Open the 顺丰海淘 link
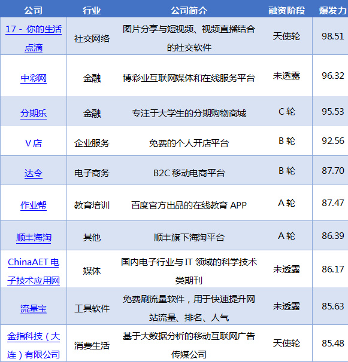The image size is (348, 362). (34, 237)
